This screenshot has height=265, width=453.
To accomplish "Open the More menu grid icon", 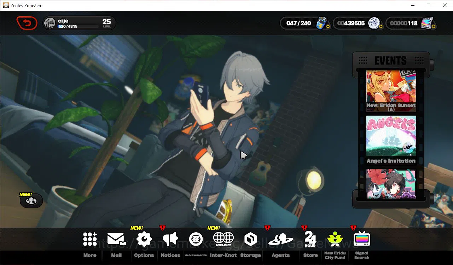I will click(x=90, y=239).
